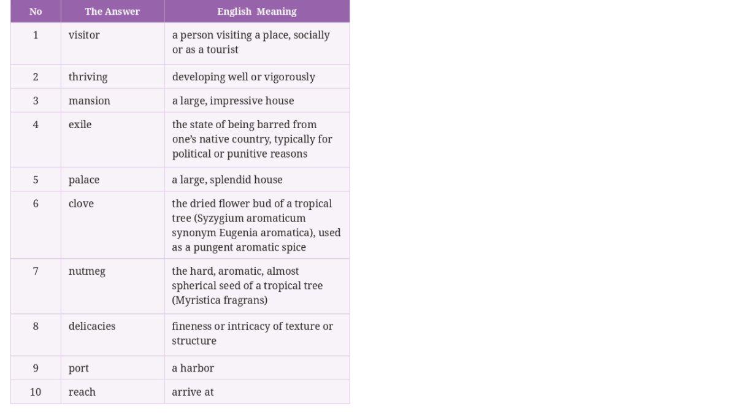Viewport: 736px width, 414px height.
Task: Select the 'mansion' answer cell
Action: point(112,101)
